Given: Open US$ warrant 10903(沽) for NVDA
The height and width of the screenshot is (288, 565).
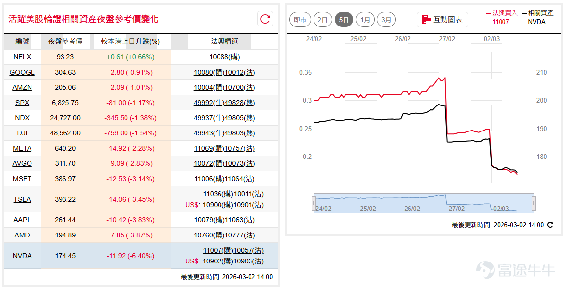Looking at the screenshot, I should pos(249,261).
